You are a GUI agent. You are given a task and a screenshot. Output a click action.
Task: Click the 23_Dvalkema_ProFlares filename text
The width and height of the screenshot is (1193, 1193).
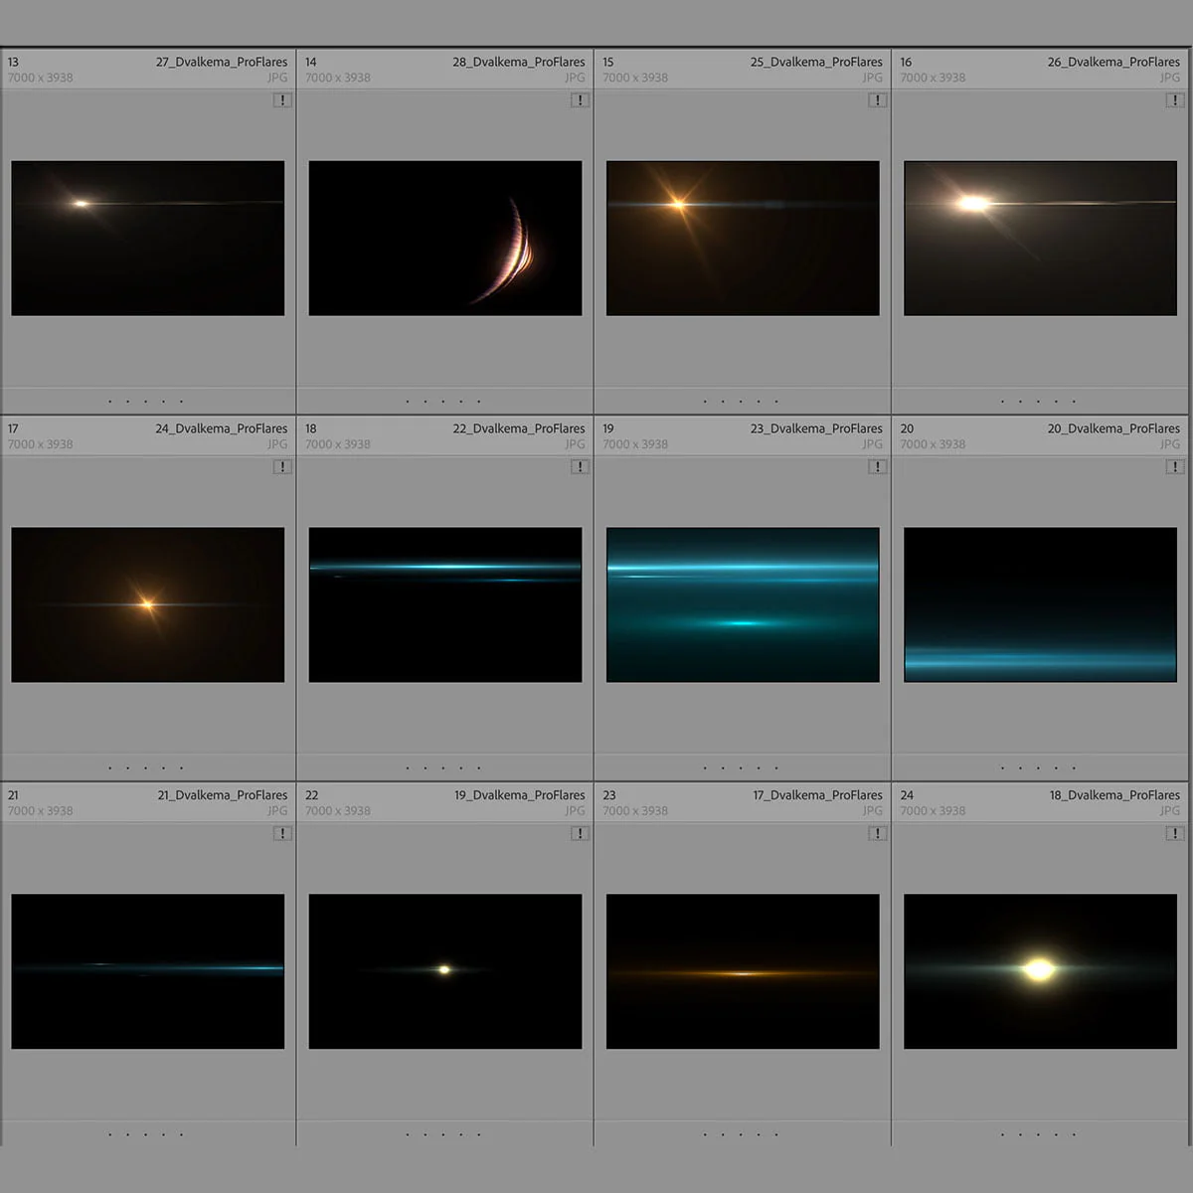[x=816, y=428]
